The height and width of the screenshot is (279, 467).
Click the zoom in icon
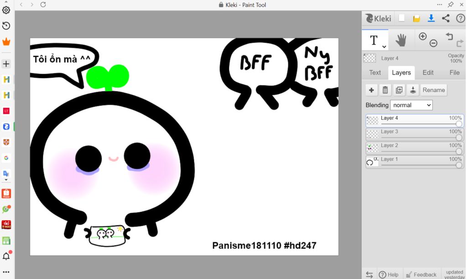[x=423, y=36]
